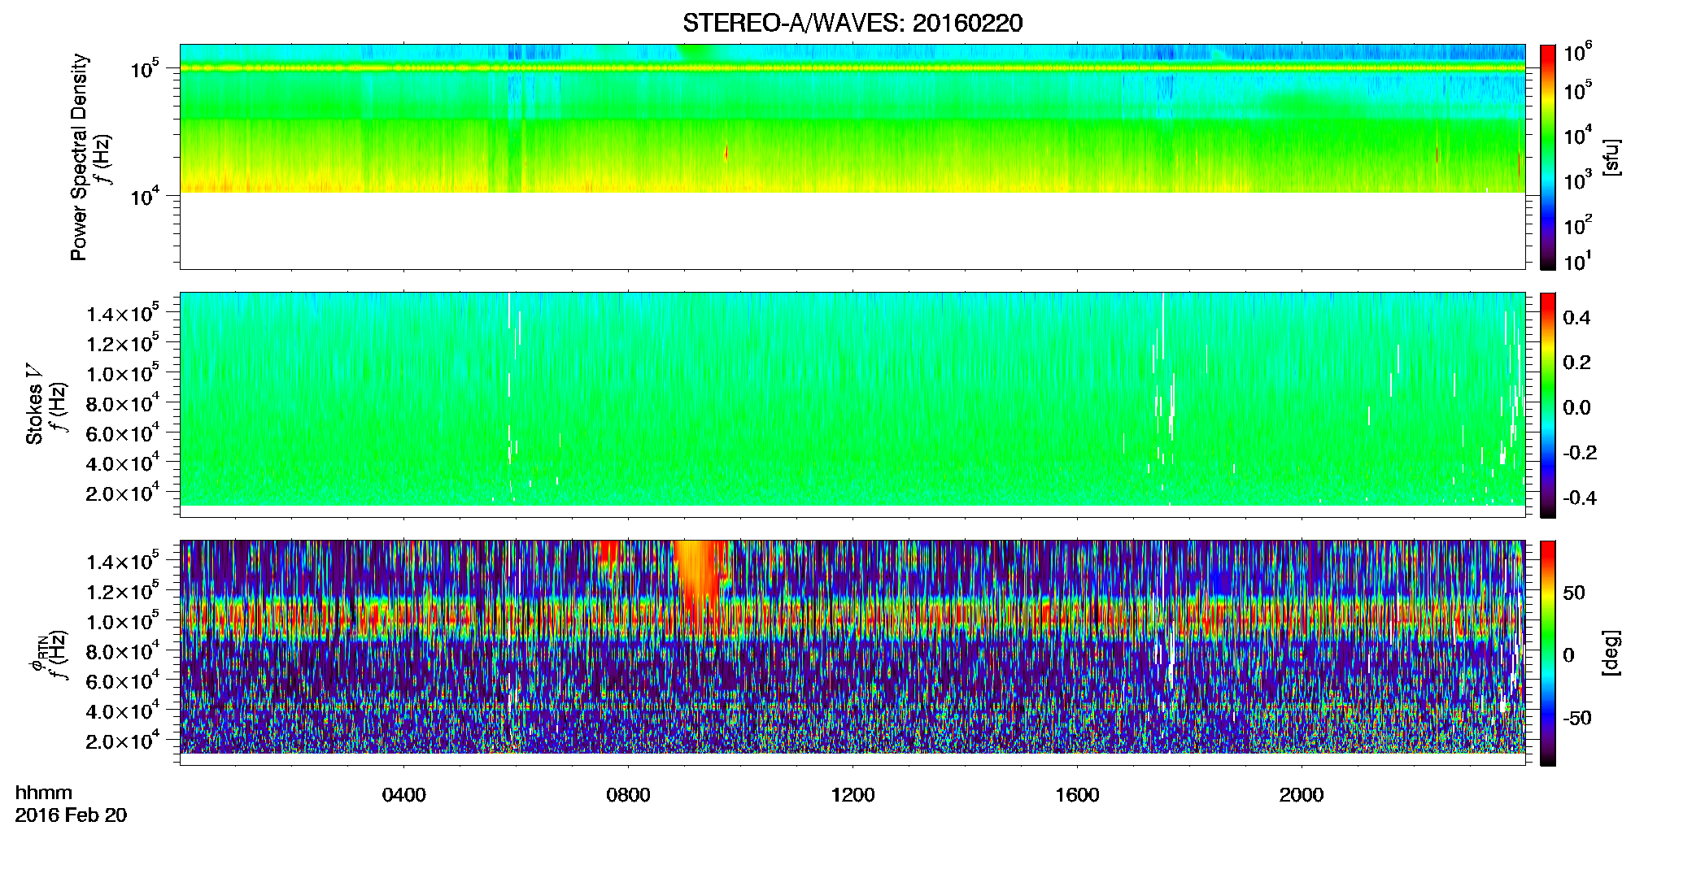The width and height of the screenshot is (1705, 878).
Task: Click the hhmm time format label
Action: [x=44, y=793]
